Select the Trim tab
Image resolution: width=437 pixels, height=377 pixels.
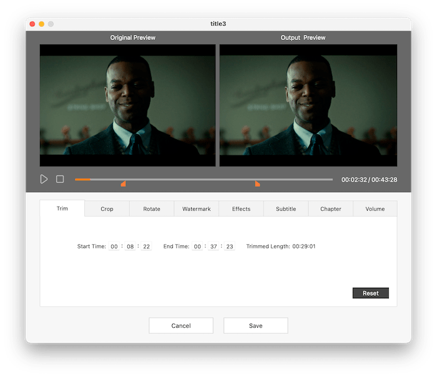62,208
